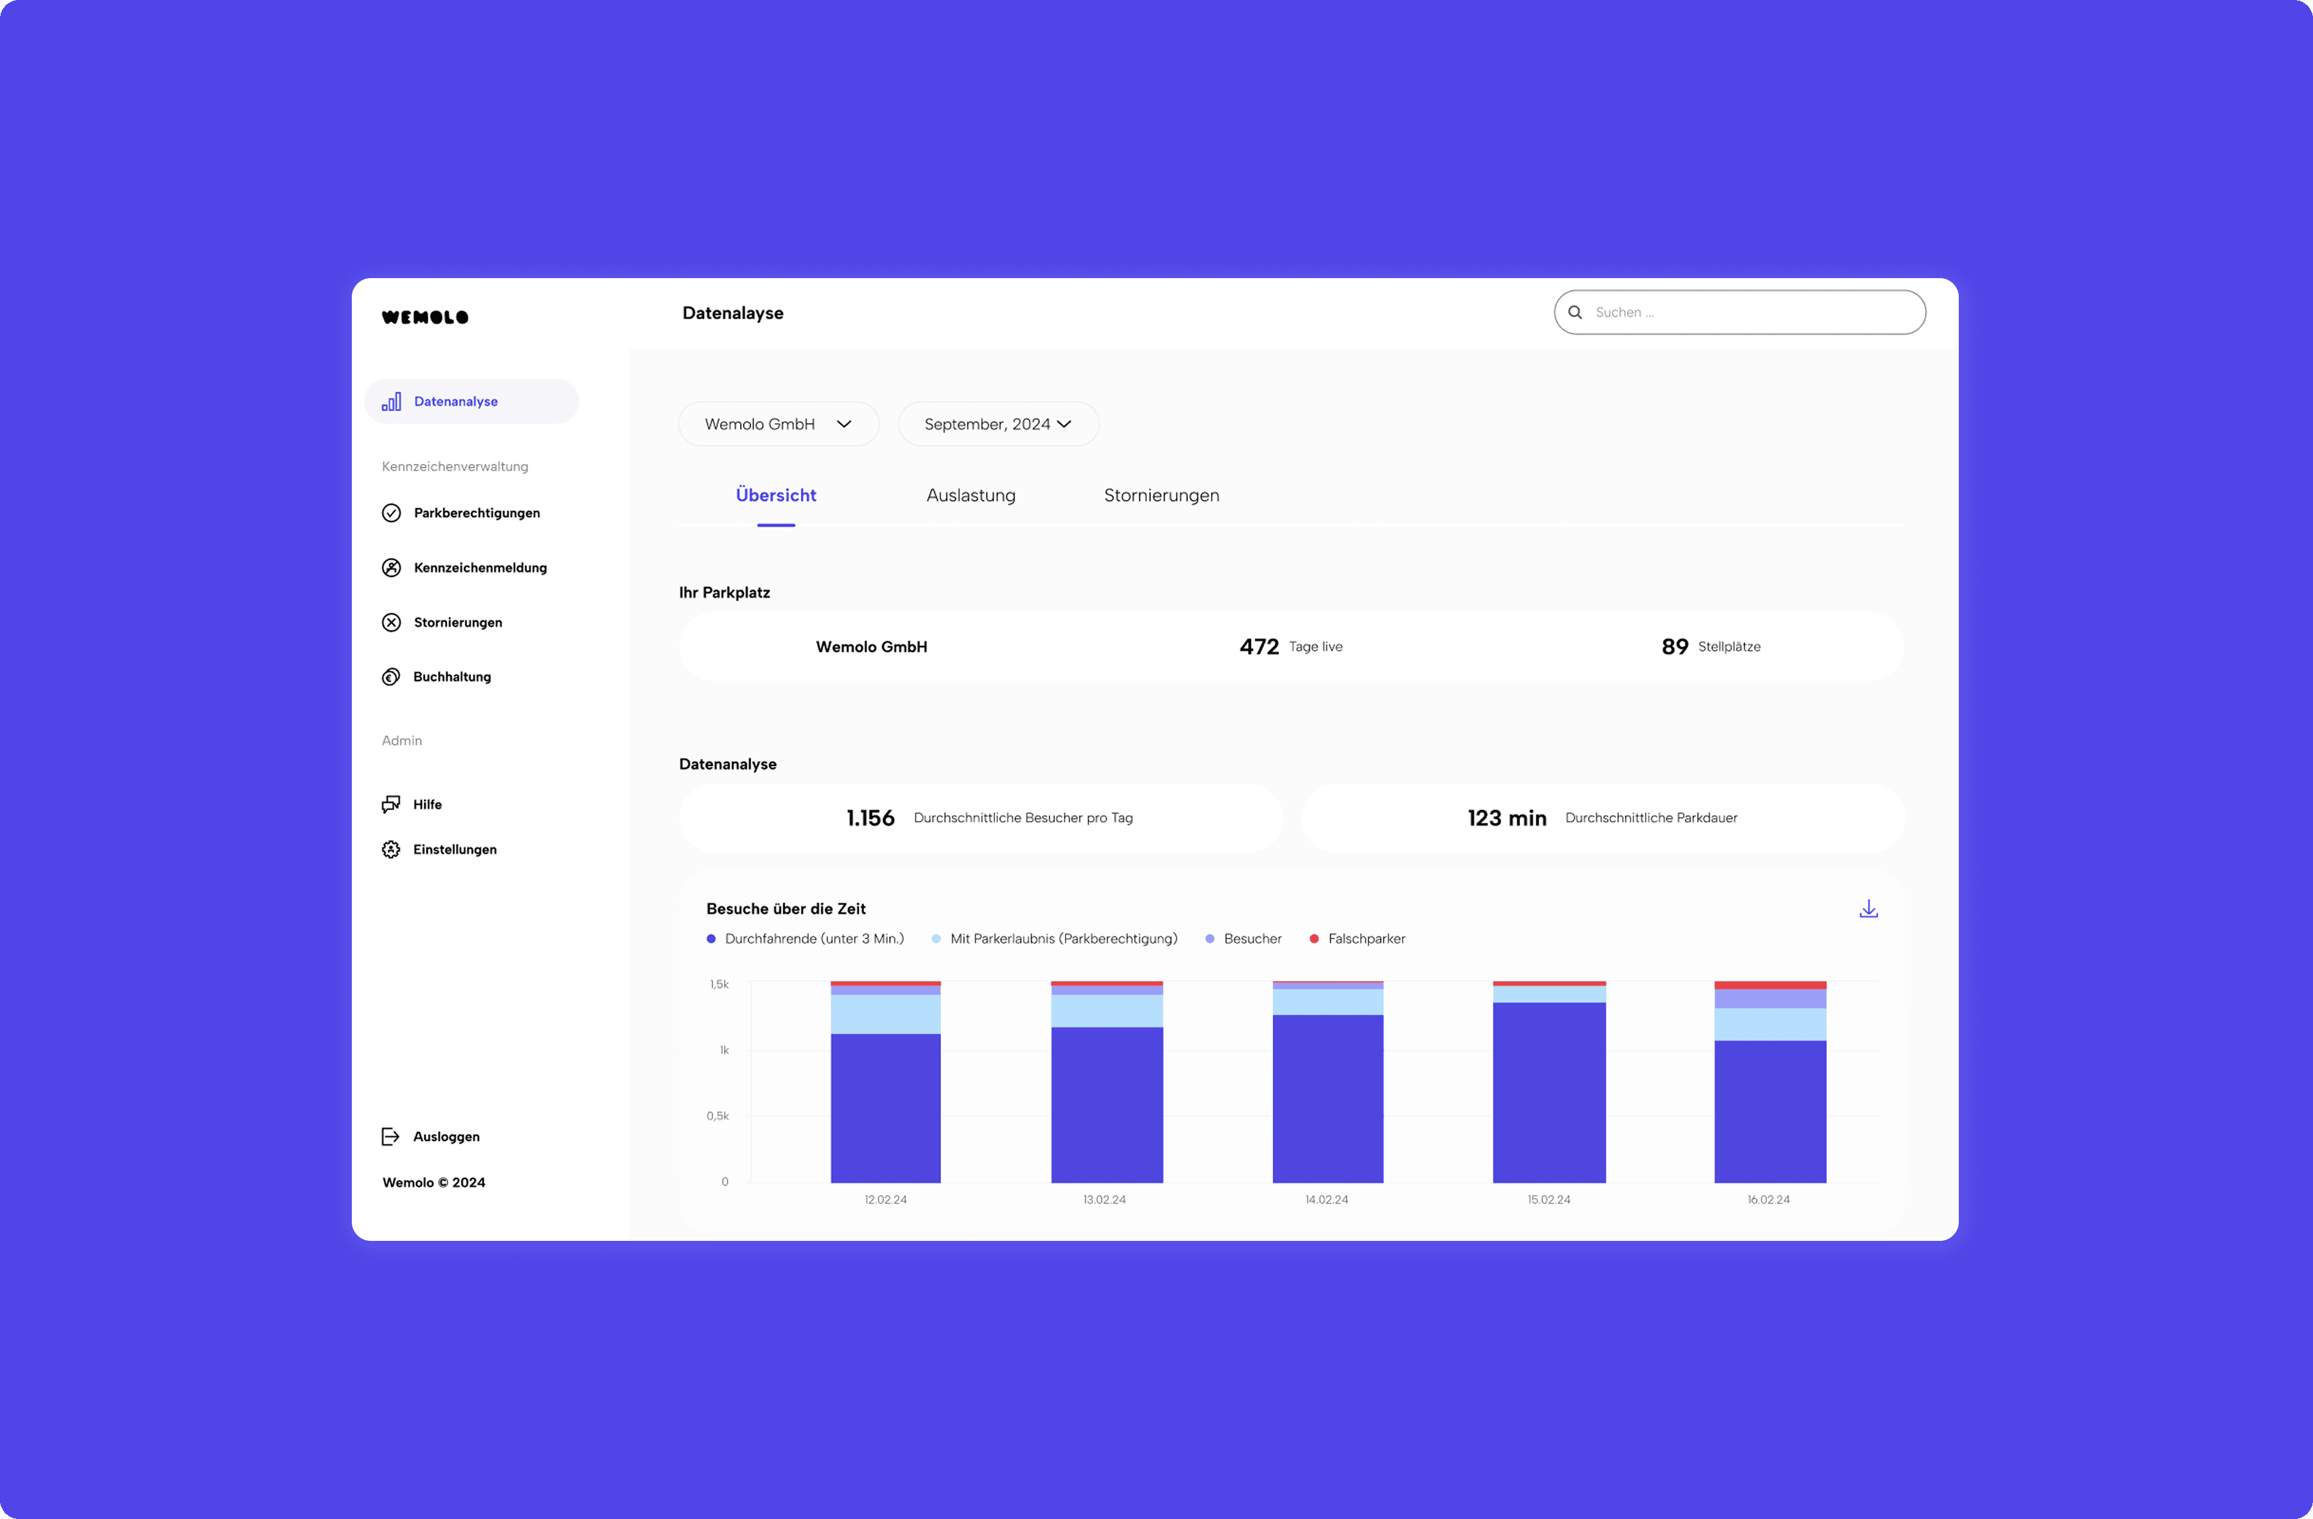Click the light blue segment of the 13.02.24 bar

coord(1107,1011)
